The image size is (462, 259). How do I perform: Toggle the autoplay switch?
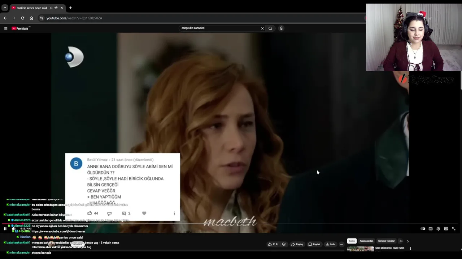click(x=423, y=229)
